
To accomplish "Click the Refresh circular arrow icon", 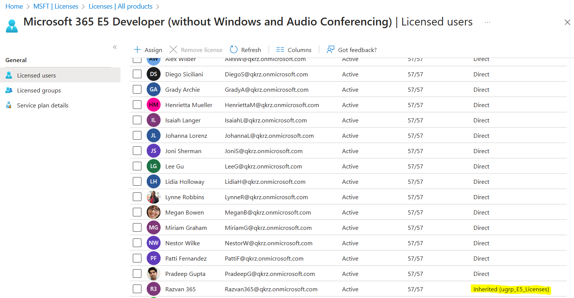I will pyautogui.click(x=234, y=49).
